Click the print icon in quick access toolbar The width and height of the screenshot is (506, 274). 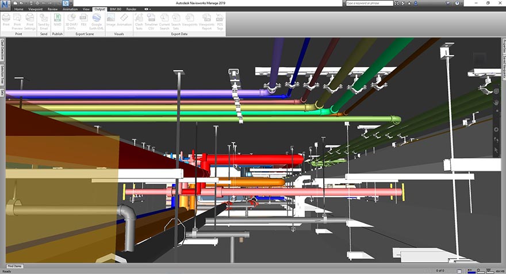[x=37, y=3]
